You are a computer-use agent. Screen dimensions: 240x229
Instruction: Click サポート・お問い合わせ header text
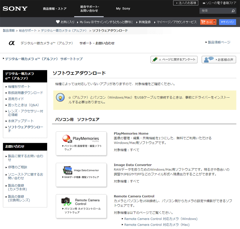[x=97, y=43]
